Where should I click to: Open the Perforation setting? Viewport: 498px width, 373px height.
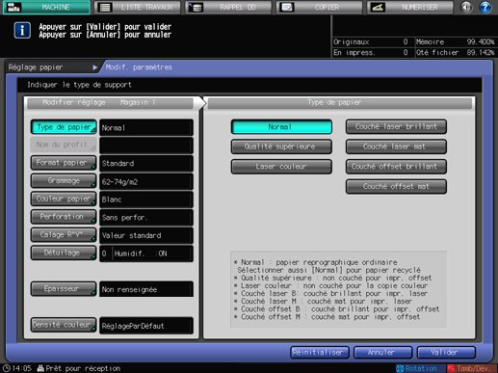(64, 217)
